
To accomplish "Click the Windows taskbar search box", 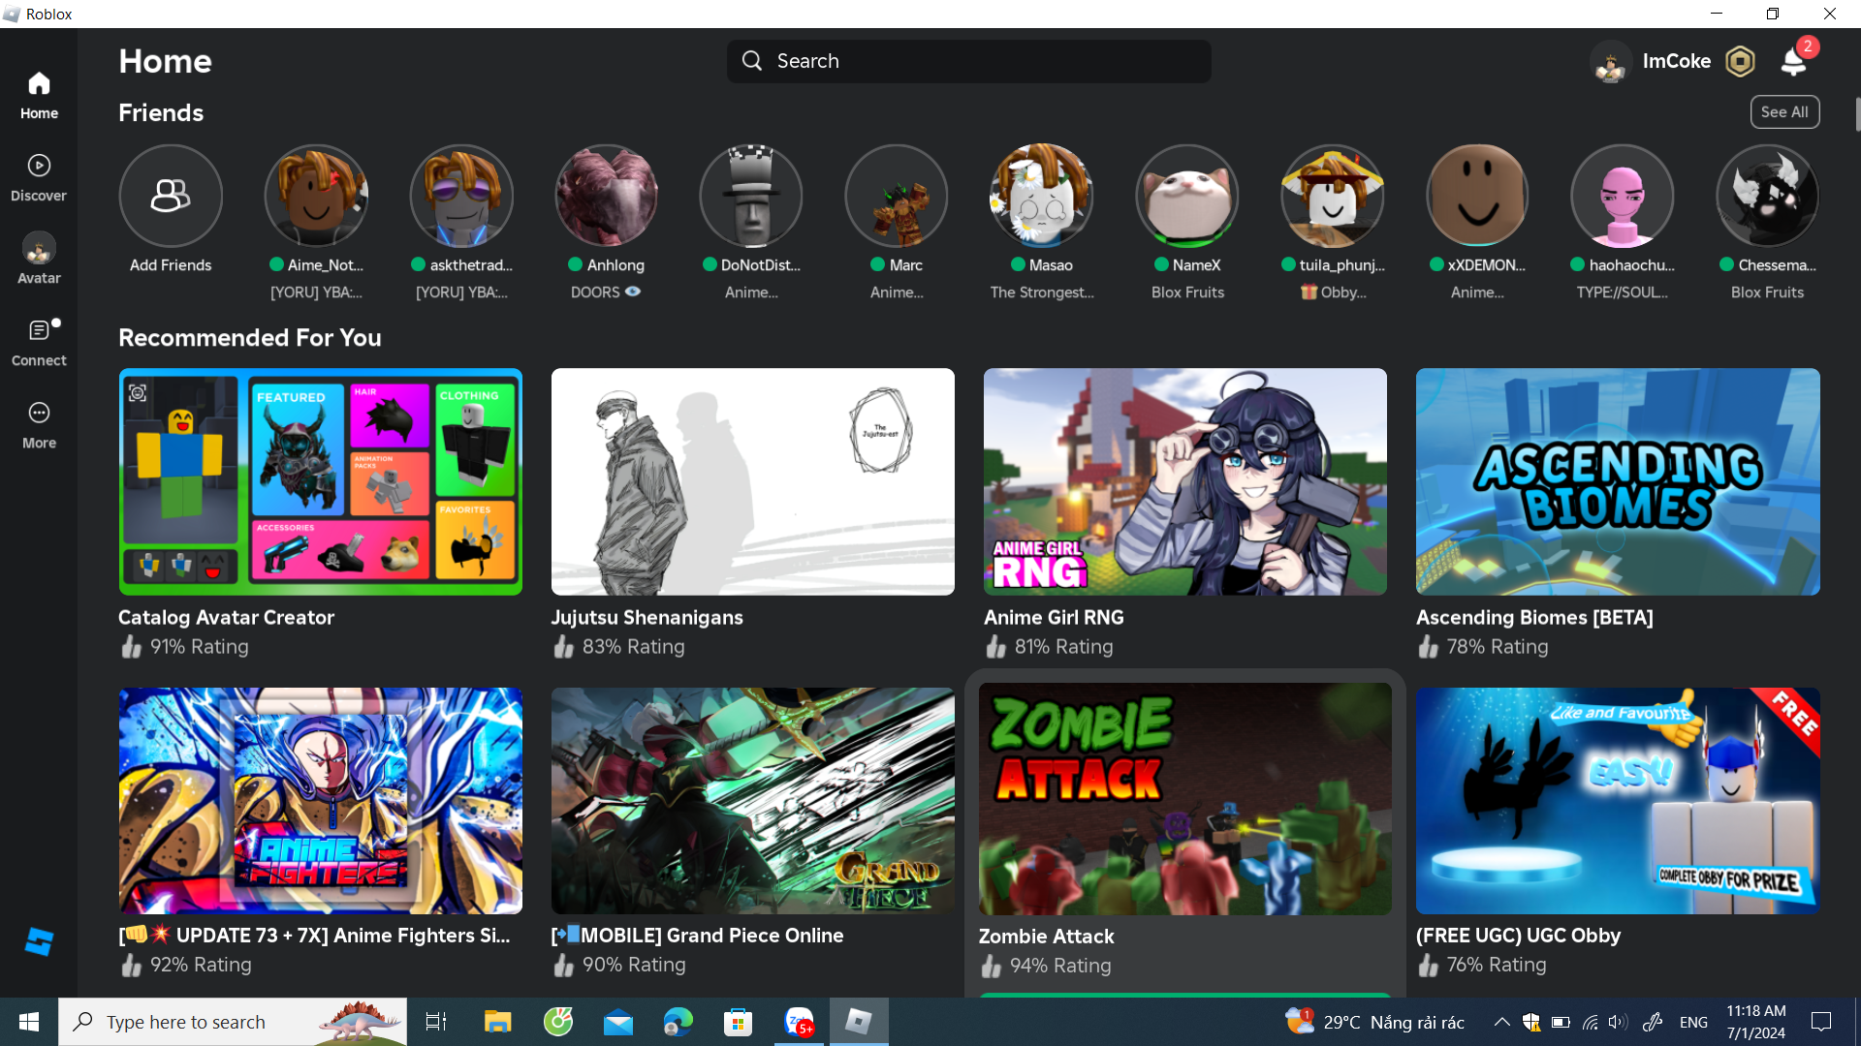I will click(233, 1022).
